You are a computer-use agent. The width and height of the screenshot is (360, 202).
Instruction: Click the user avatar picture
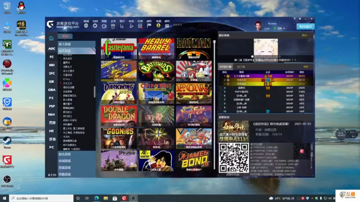pyautogui.click(x=258, y=26)
